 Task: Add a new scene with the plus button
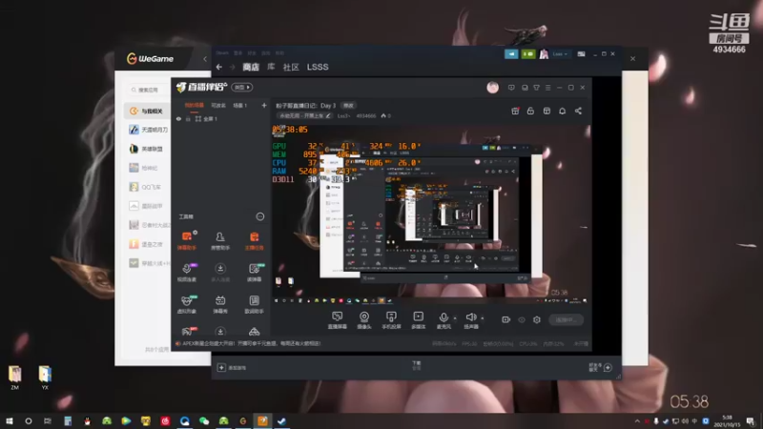(x=264, y=105)
